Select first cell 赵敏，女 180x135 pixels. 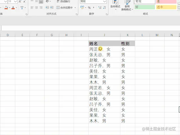[105, 60]
